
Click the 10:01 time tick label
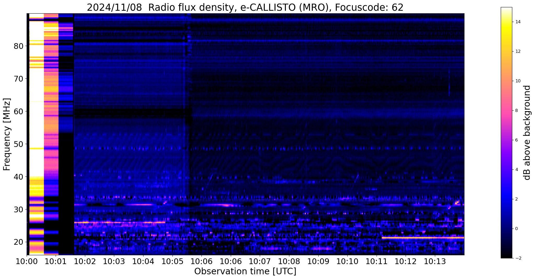56,261
